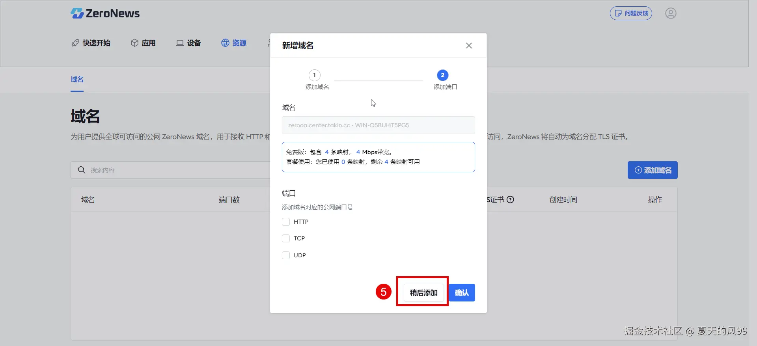The width and height of the screenshot is (757, 346).
Task: Click the search magnifier icon
Action: point(82,170)
